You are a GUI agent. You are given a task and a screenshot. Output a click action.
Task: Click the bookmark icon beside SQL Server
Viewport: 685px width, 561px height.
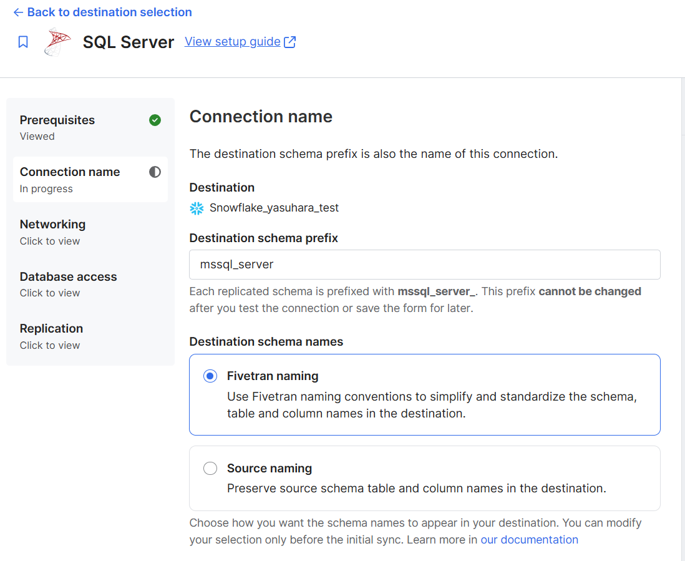pyautogui.click(x=23, y=42)
